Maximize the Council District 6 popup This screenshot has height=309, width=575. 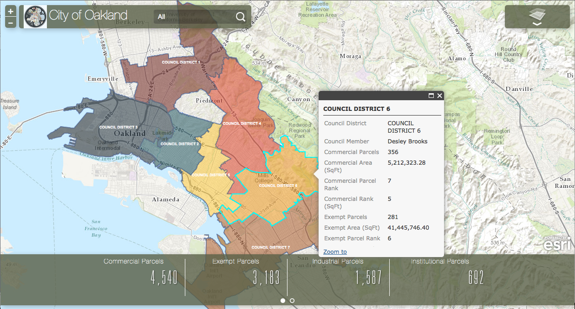[x=431, y=96]
